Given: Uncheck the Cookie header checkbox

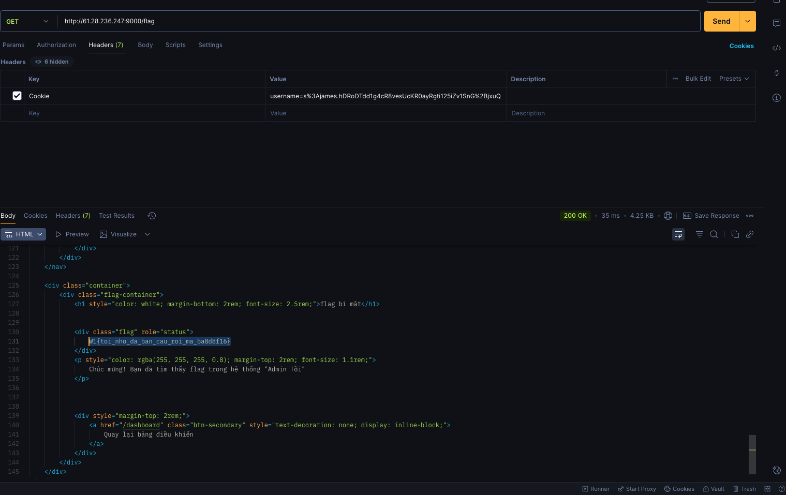Looking at the screenshot, I should (17, 96).
